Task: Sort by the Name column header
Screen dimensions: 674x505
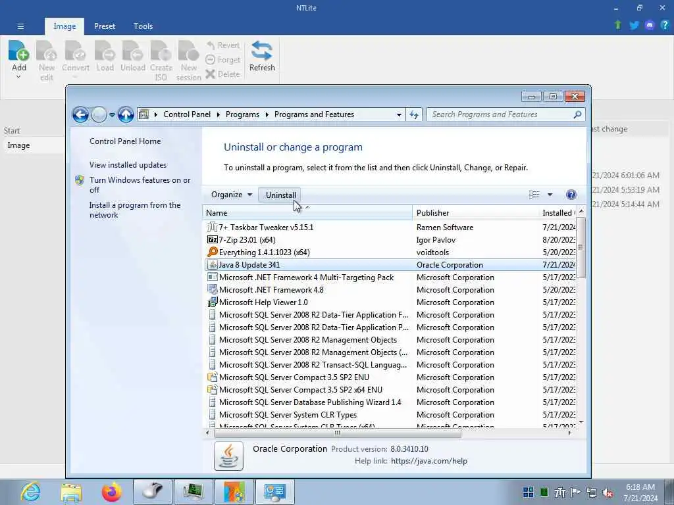Action: click(307, 212)
